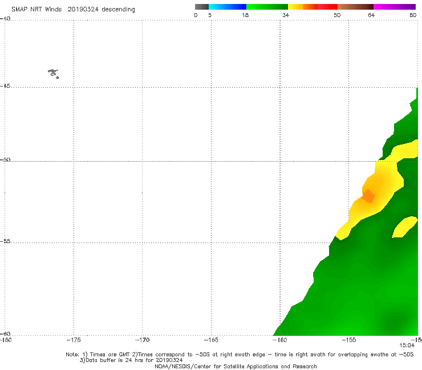Click the longitude label '-180'
The height and width of the screenshot is (370, 422).
(x=6, y=340)
